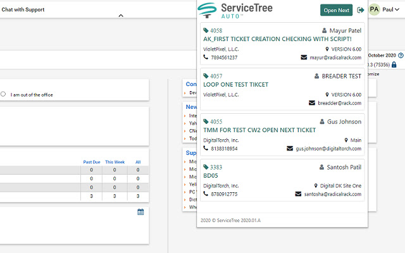Click tag icon for ticket 4057

206,76
